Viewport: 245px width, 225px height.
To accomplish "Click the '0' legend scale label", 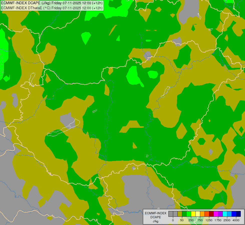I will pos(173,220).
